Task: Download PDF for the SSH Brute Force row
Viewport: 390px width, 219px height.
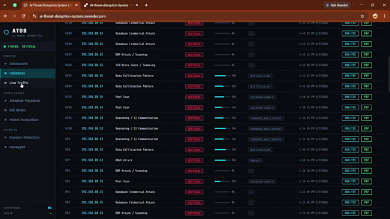Action: point(366,65)
